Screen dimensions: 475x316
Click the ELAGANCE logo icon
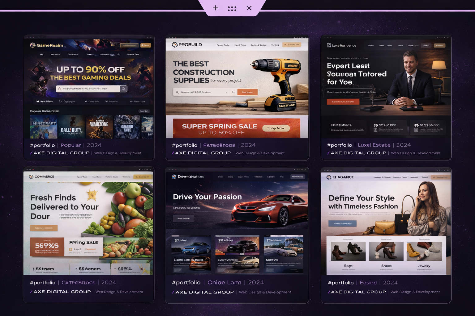[329, 177]
